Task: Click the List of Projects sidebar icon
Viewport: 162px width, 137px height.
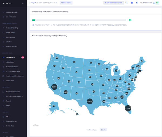Action: click(4, 17)
